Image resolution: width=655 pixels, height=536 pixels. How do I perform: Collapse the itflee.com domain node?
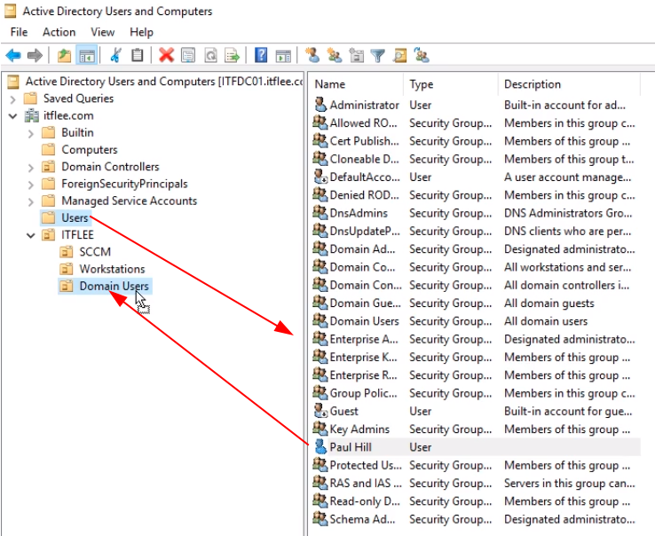pyautogui.click(x=13, y=115)
